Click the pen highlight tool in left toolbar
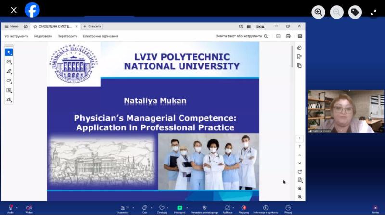The width and height of the screenshot is (385, 215). (9, 71)
